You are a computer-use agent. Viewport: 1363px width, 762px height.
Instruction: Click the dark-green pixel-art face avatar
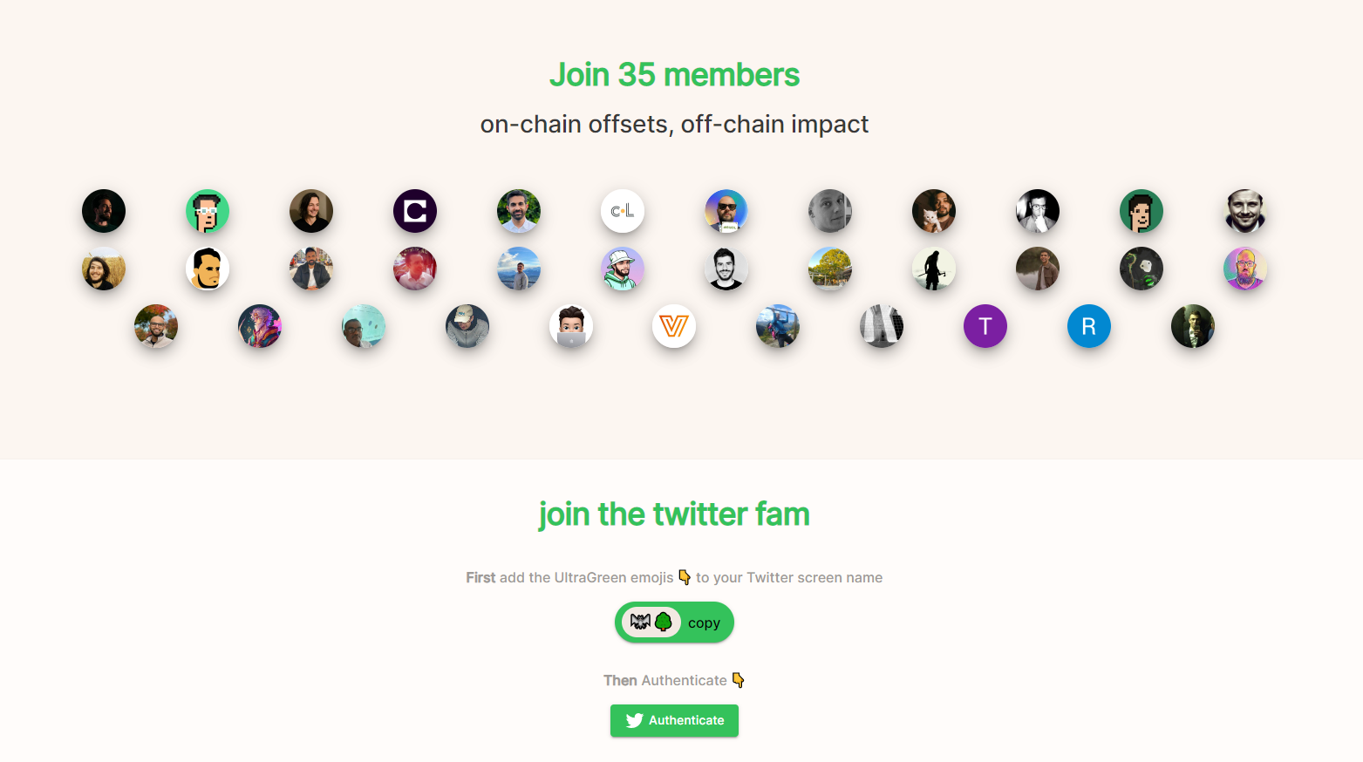click(1141, 211)
